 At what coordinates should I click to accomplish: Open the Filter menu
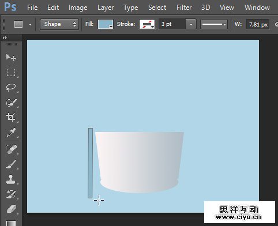(x=184, y=7)
